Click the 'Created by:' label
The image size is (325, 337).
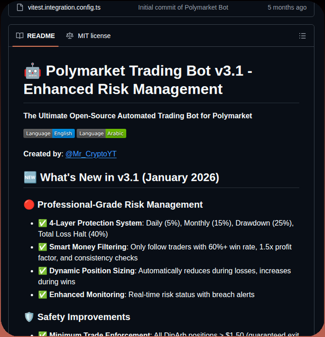[x=43, y=154]
